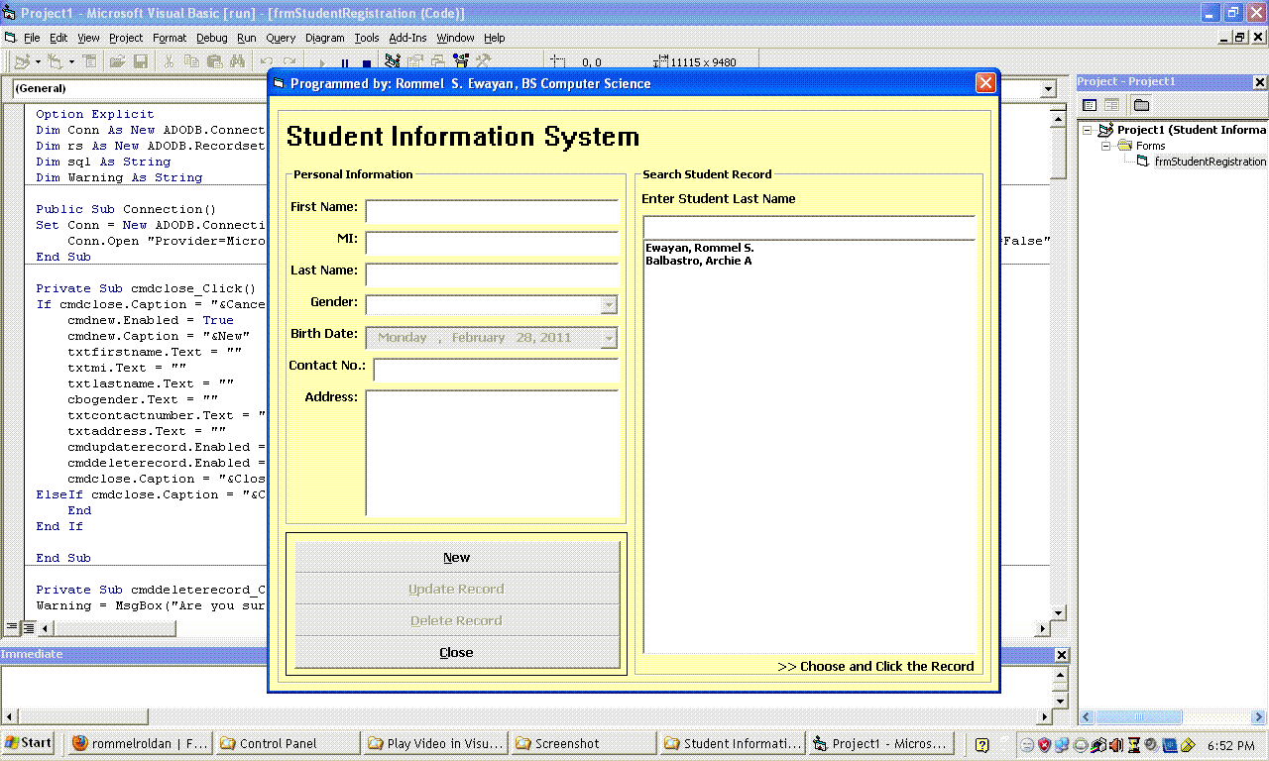
Task: Click the Open Project folder icon
Action: (x=117, y=61)
